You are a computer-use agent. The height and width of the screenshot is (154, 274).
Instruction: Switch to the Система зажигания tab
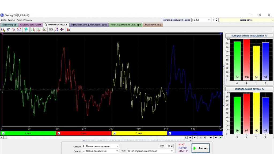[x=31, y=25]
